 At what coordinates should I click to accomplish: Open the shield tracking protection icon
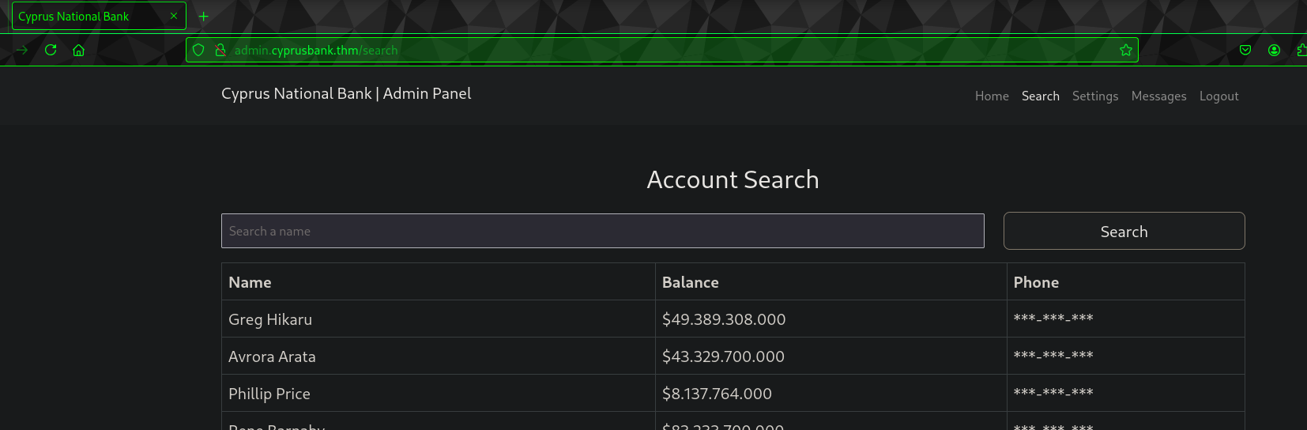[198, 50]
